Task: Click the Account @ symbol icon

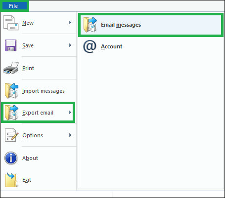Action: point(90,46)
